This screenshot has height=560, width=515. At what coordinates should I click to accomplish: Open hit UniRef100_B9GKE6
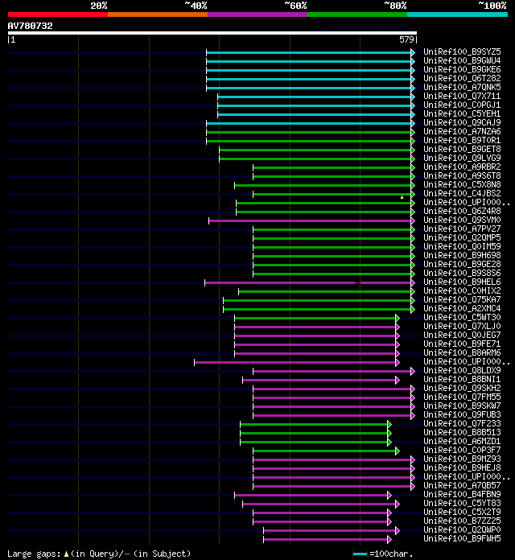pyautogui.click(x=462, y=69)
